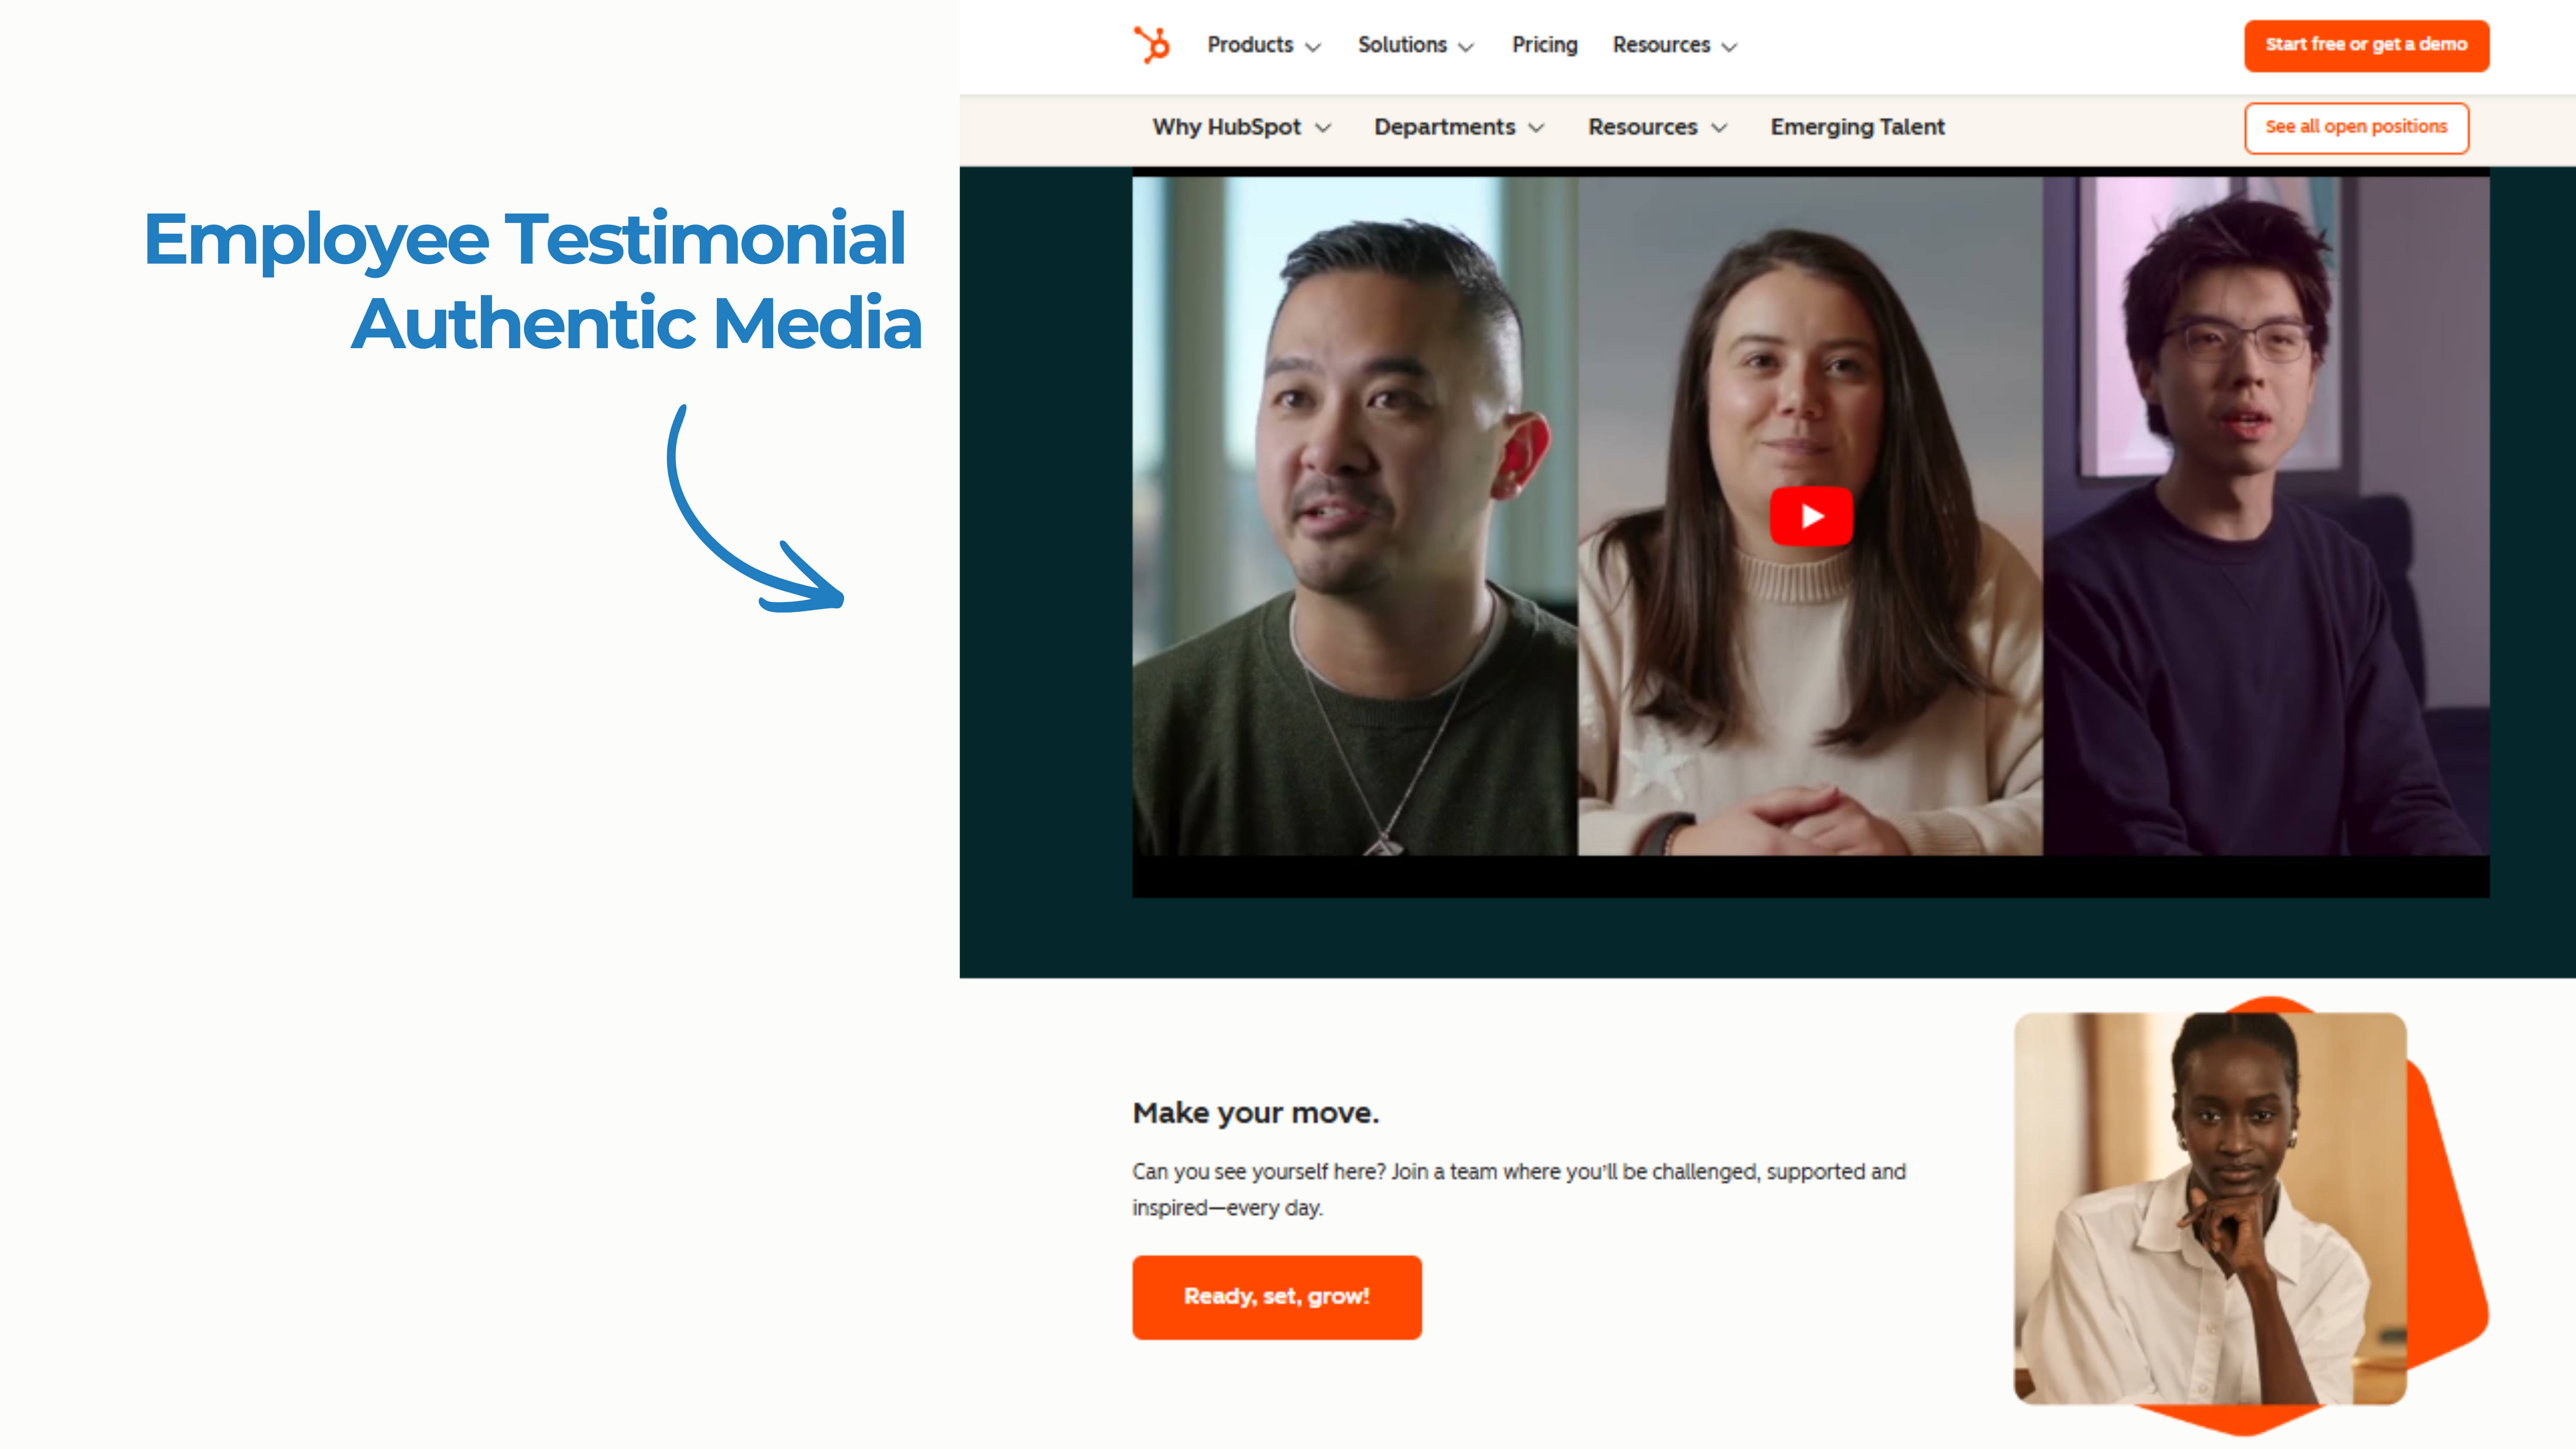Viewport: 2576px width, 1449px height.
Task: Click Start free or get a demo
Action: tap(2366, 45)
